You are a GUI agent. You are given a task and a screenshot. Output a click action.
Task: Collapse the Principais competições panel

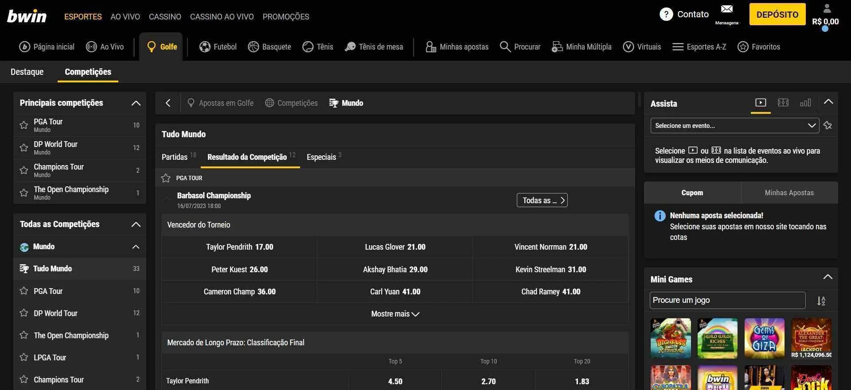136,103
